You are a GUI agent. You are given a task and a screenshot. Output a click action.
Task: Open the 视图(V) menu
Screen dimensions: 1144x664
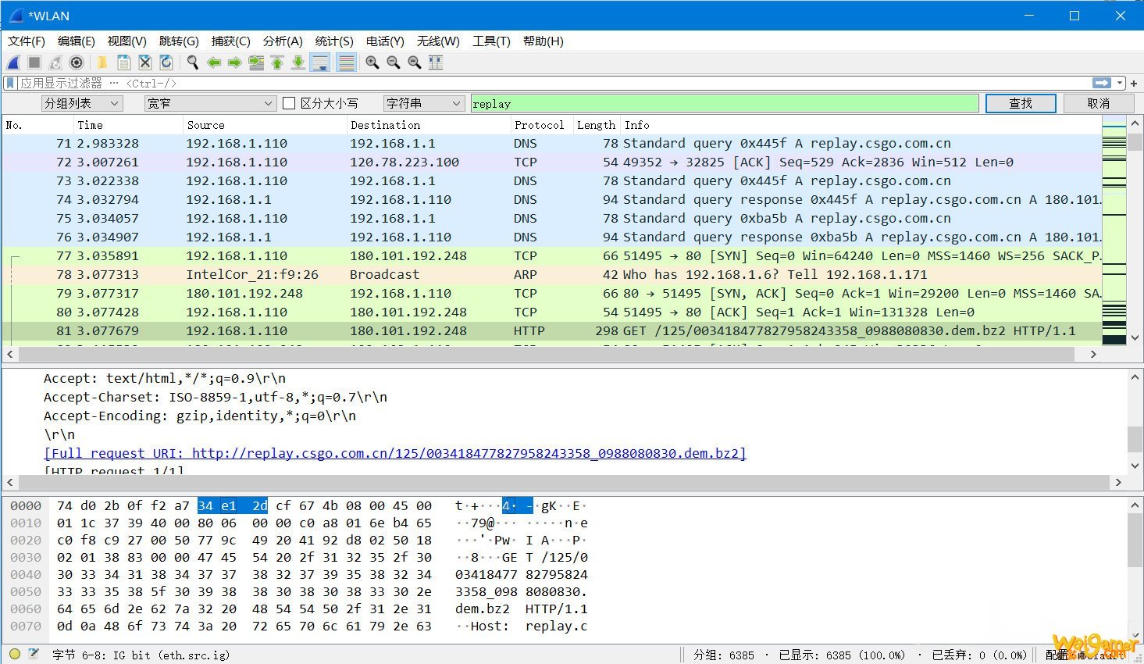(127, 41)
